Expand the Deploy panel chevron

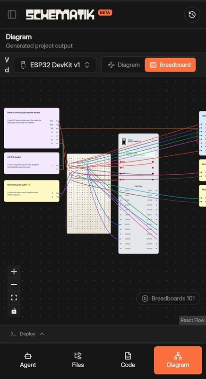coord(42,334)
